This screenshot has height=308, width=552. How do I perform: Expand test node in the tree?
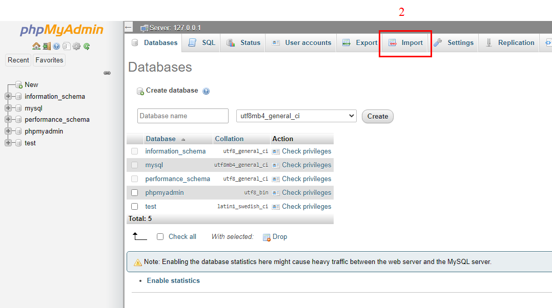pyautogui.click(x=8, y=143)
